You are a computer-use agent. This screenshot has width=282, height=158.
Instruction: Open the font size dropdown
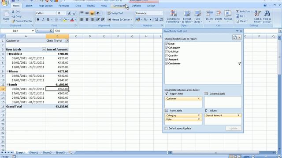[65, 13]
